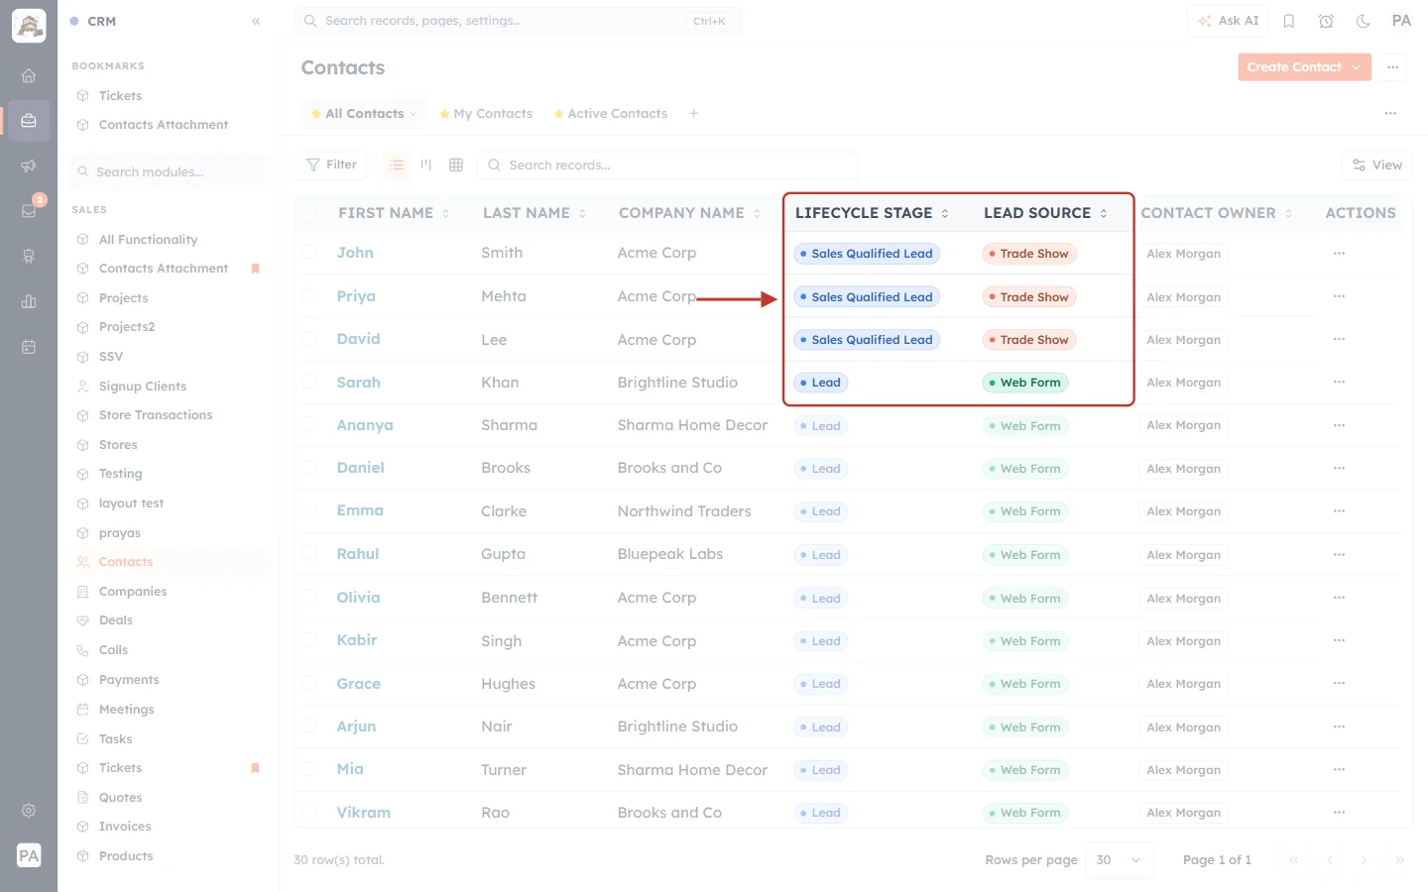Focus the Search records field above the table
Viewport: 1428px width, 892px height.
coord(667,165)
